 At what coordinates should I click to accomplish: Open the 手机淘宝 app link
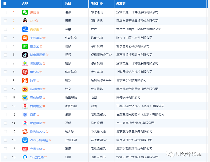(36, 38)
